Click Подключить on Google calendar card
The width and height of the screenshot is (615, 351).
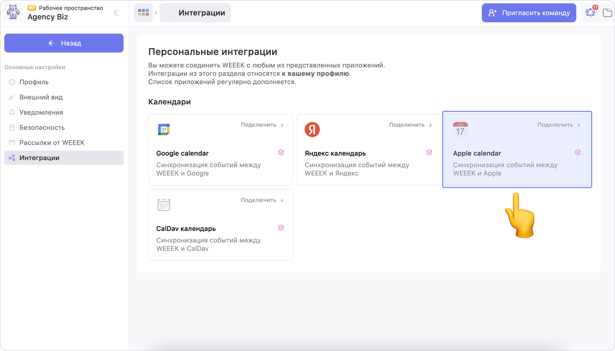pyautogui.click(x=262, y=125)
